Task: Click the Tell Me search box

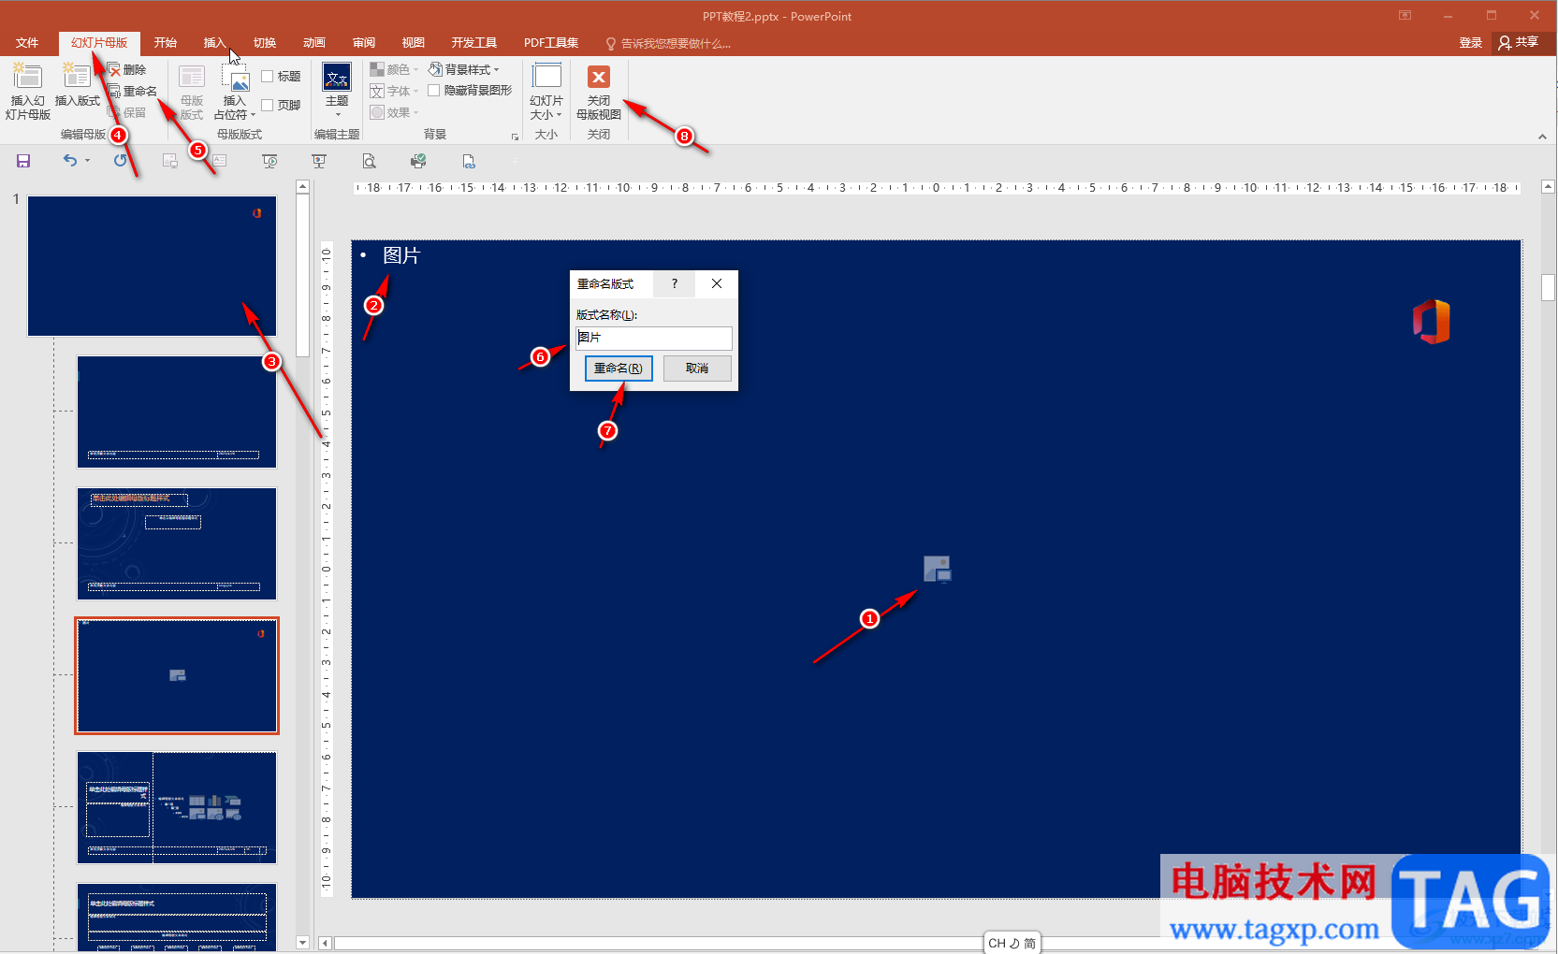Action: (x=668, y=43)
